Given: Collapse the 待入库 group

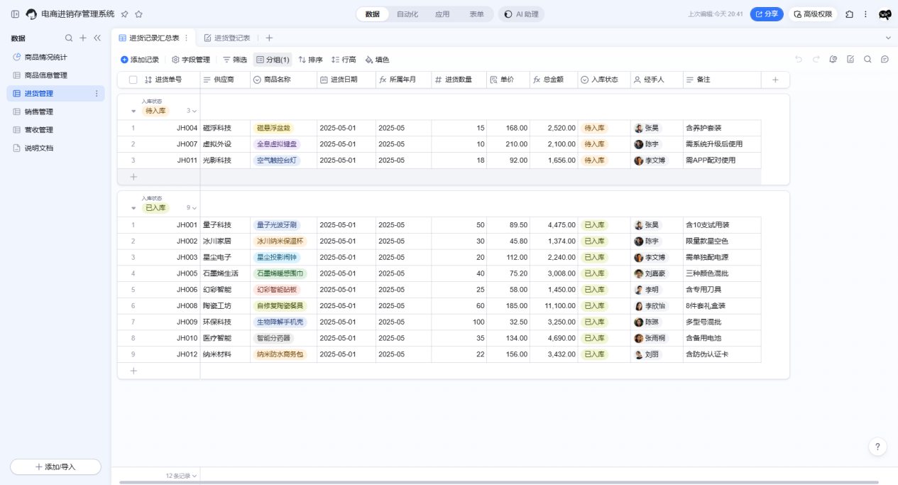Looking at the screenshot, I should point(133,111).
